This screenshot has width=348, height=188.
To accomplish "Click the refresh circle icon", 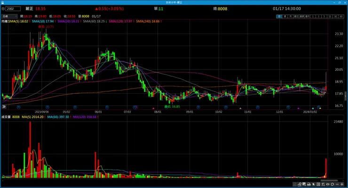I will (x=332, y=184).
